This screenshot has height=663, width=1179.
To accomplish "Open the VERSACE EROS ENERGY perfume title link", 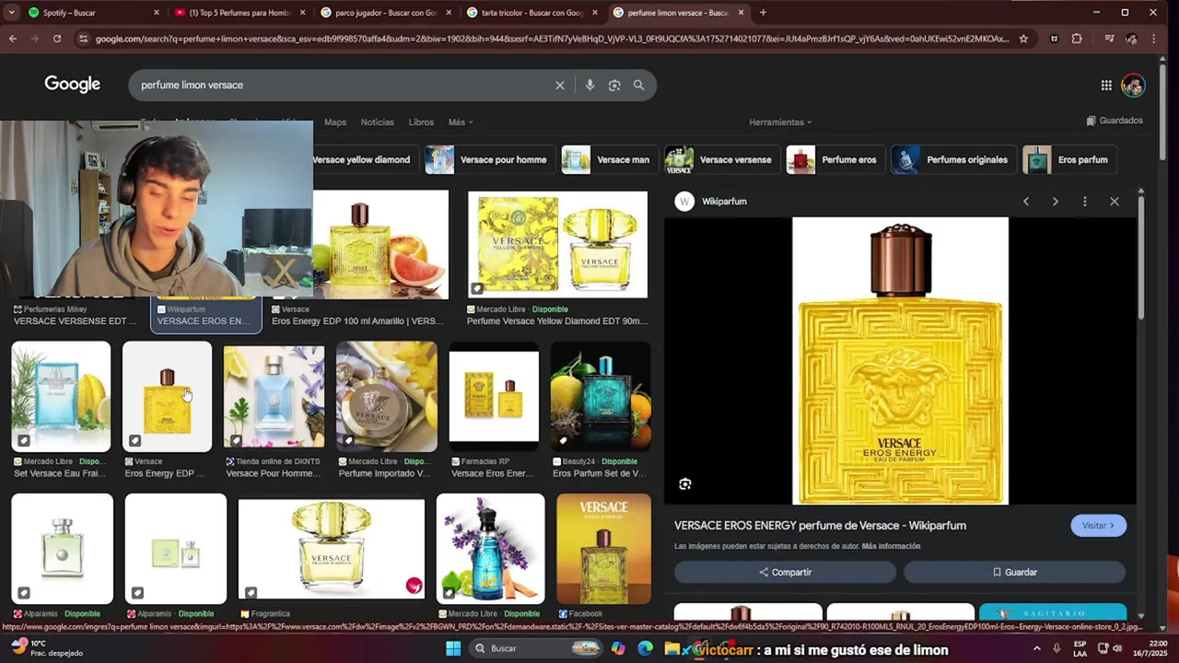I will coord(820,526).
